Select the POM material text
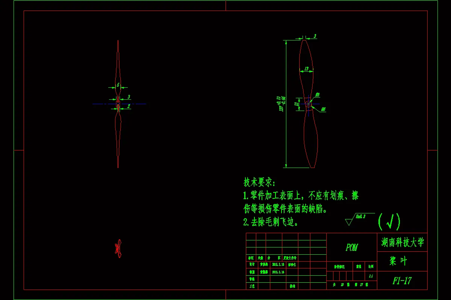Viewport: 451px width, 300px height. coord(351,247)
